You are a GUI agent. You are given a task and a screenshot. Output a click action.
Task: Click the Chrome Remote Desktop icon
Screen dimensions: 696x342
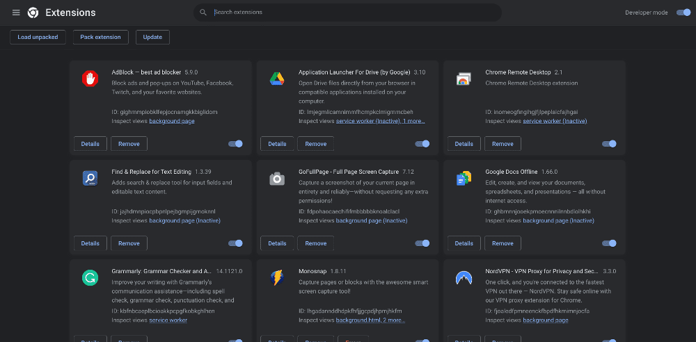[x=464, y=79]
